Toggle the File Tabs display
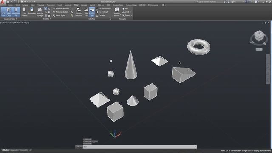 (86, 12)
